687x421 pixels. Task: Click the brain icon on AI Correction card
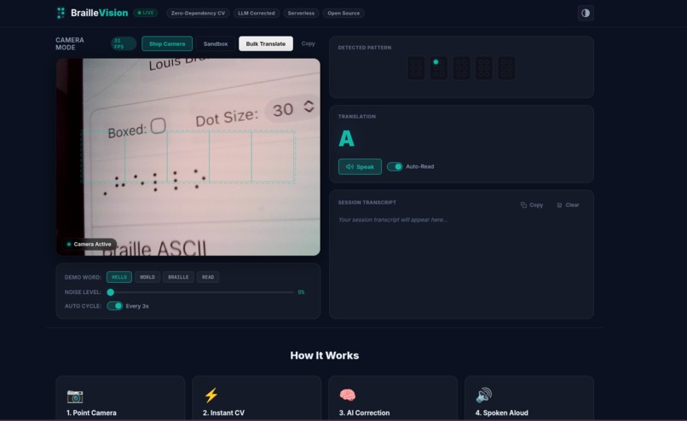[x=348, y=395]
